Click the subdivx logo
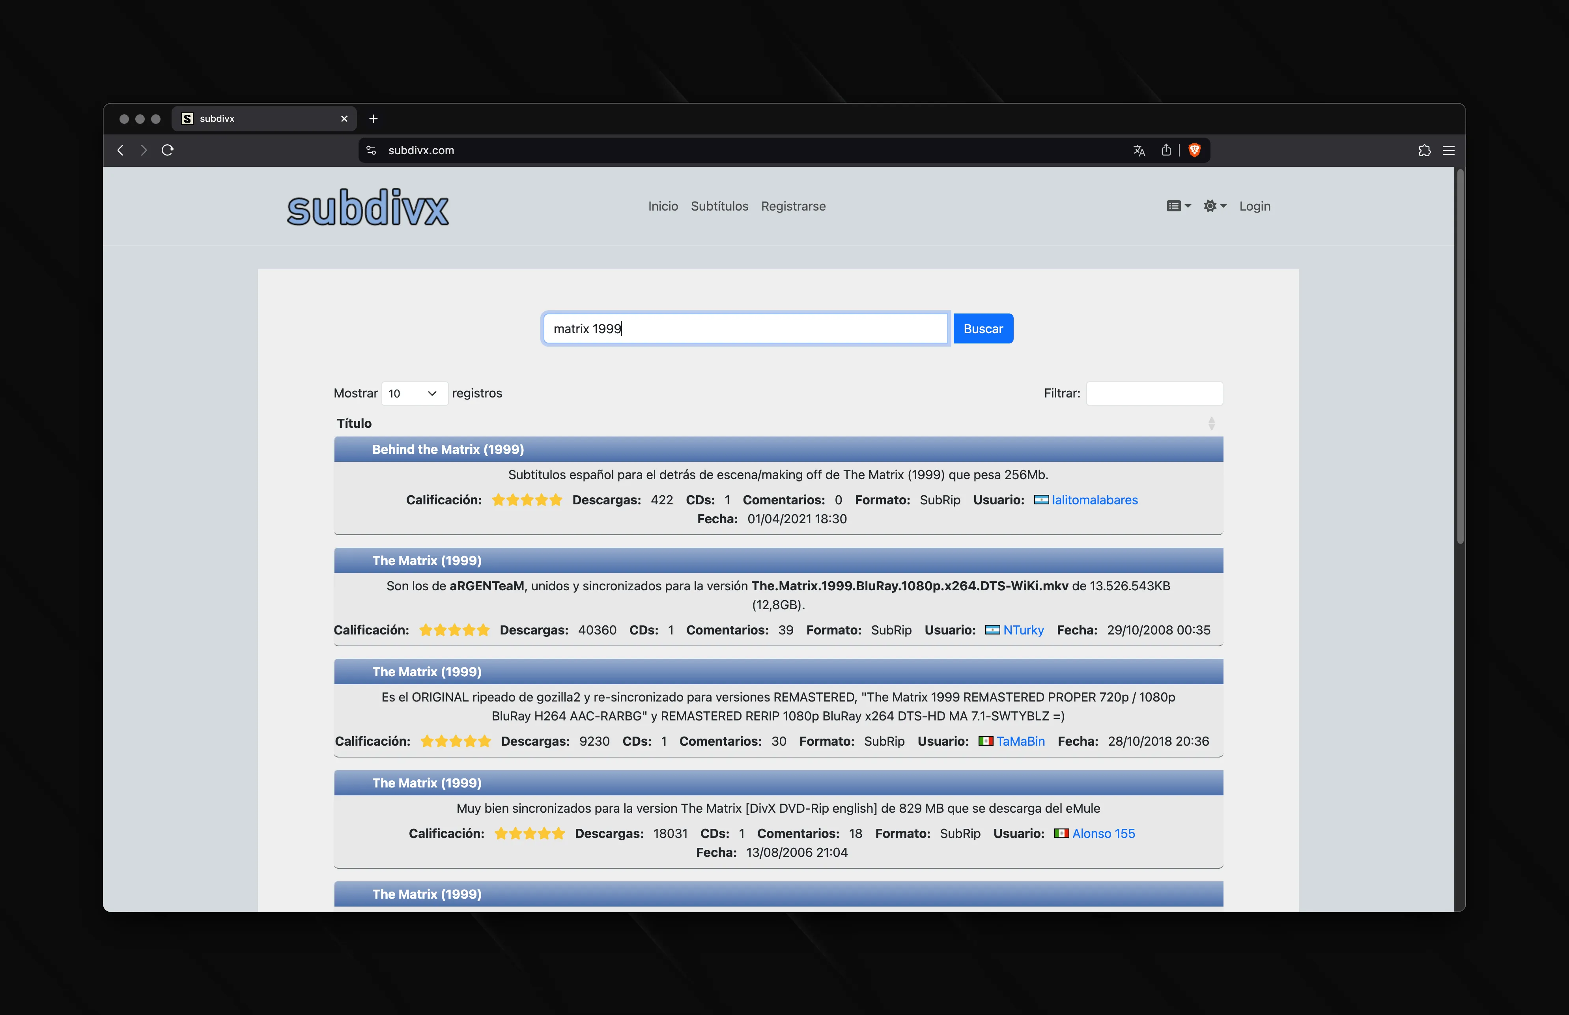 368,208
